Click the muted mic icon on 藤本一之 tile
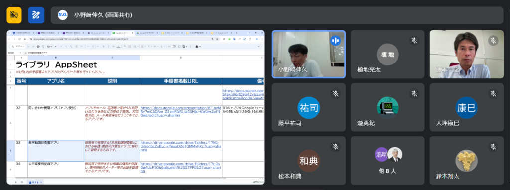The width and height of the screenshot is (510, 190). (493, 41)
